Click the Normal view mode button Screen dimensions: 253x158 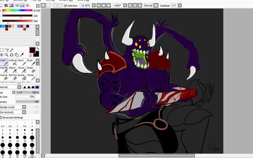tap(148, 6)
